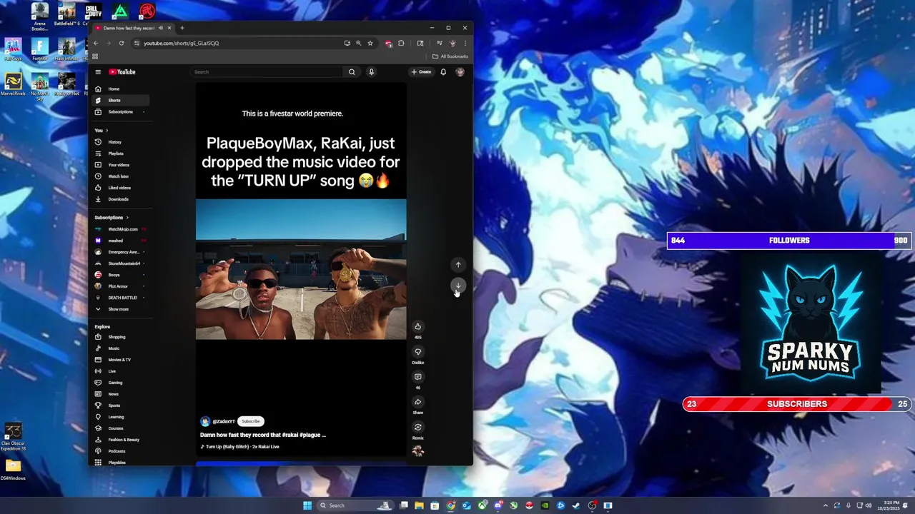This screenshot has height=514, width=915.
Task: Open the @ZadexYT channel name
Action: 223,422
